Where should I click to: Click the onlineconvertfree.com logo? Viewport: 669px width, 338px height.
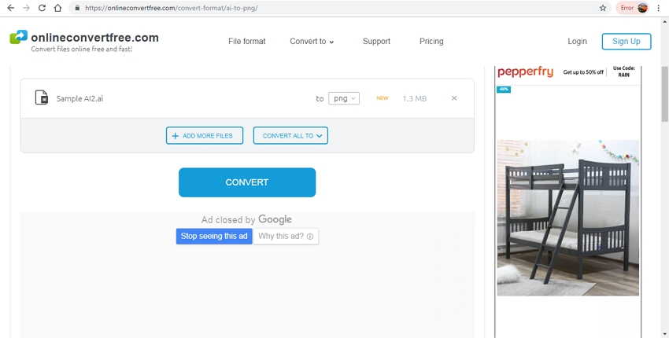pos(83,41)
